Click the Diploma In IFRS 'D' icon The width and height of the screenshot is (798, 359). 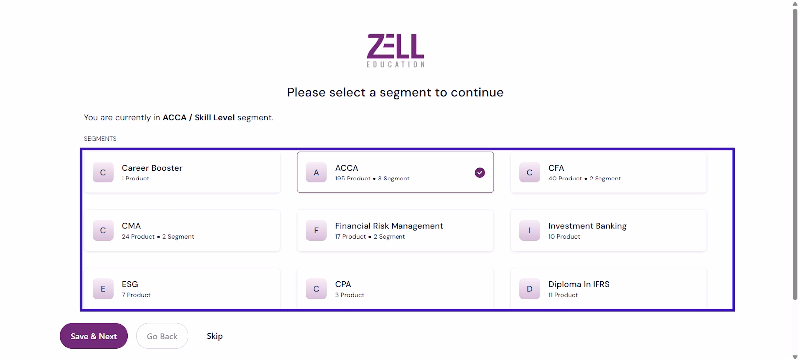(x=529, y=289)
